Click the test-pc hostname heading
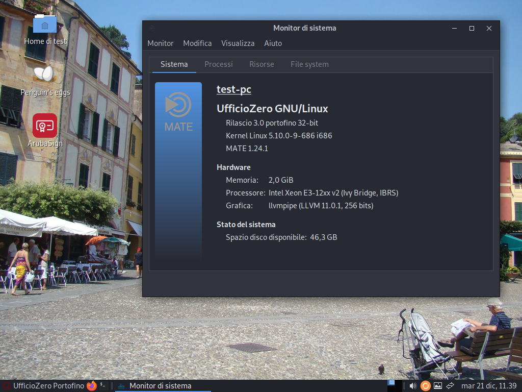 tap(233, 89)
